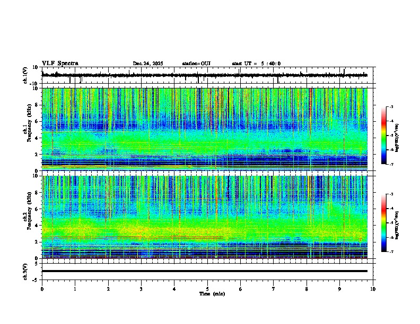The image size is (420, 324).
Task: Select the date text "Dec. 24, 2025"
Action: (x=148, y=64)
